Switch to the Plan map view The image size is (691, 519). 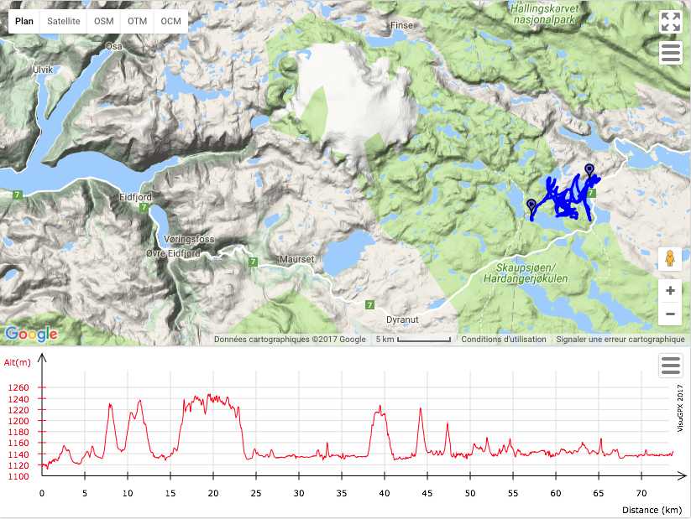tap(24, 21)
